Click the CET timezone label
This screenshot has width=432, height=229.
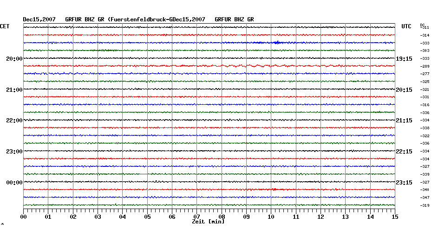pyautogui.click(x=5, y=26)
